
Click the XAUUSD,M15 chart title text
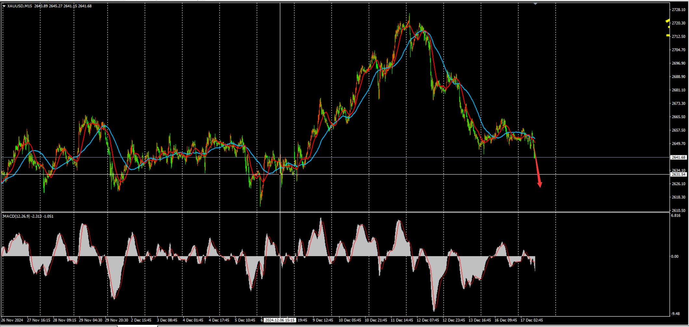coord(19,6)
